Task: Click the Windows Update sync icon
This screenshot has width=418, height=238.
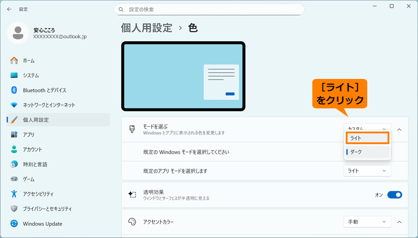Action: pyautogui.click(x=14, y=224)
